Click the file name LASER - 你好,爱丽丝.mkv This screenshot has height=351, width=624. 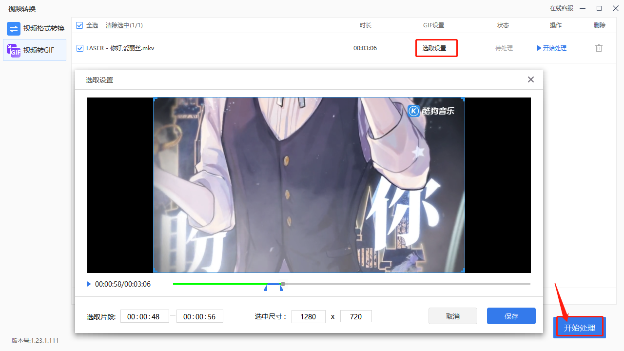120,48
